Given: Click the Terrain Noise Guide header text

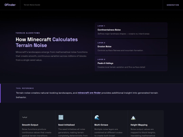Looking at the screenshot, I should coord(32,5).
